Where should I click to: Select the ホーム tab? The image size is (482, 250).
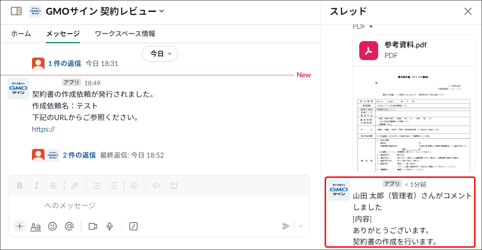coord(21,33)
